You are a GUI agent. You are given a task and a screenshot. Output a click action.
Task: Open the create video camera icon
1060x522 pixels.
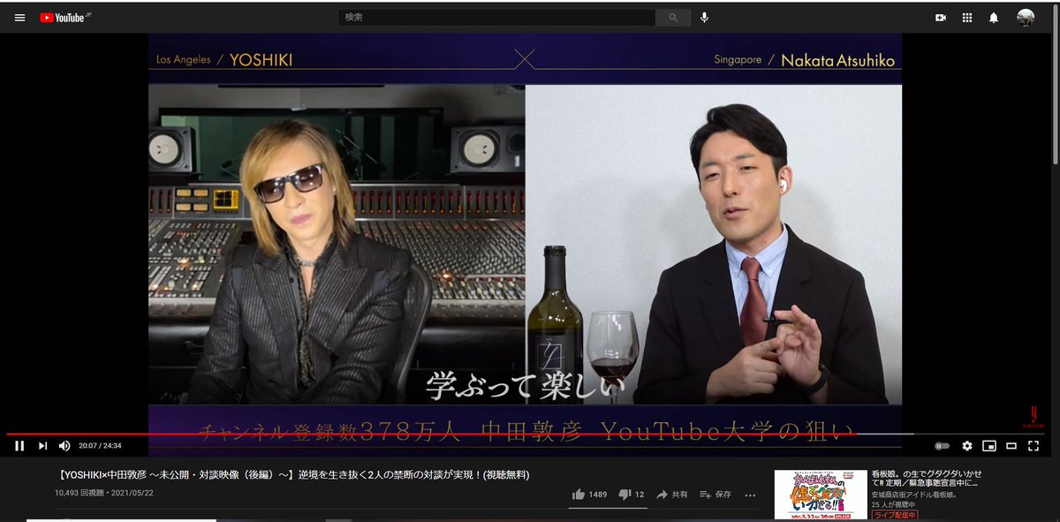click(941, 18)
